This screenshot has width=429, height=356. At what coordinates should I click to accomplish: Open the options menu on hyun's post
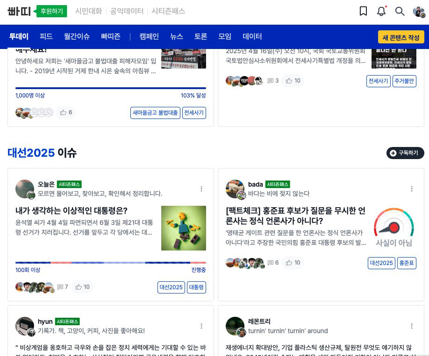(x=201, y=326)
